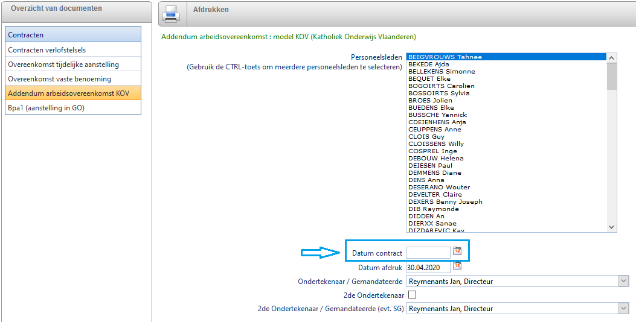
Task: Click into the Datum contract field
Action: click(428, 252)
